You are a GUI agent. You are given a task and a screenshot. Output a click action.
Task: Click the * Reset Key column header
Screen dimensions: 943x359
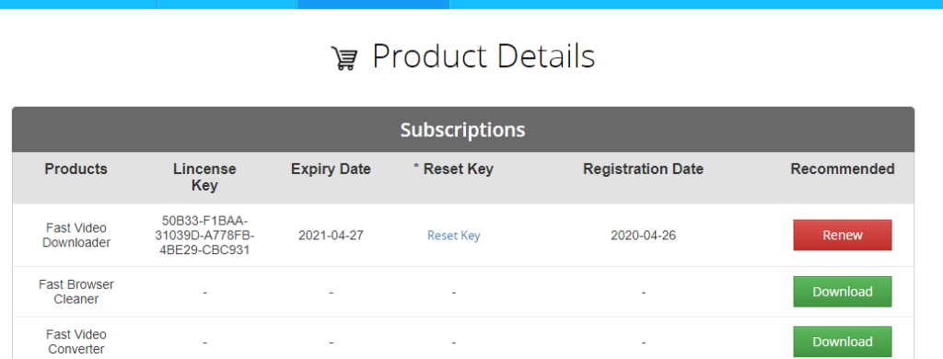pos(453,169)
